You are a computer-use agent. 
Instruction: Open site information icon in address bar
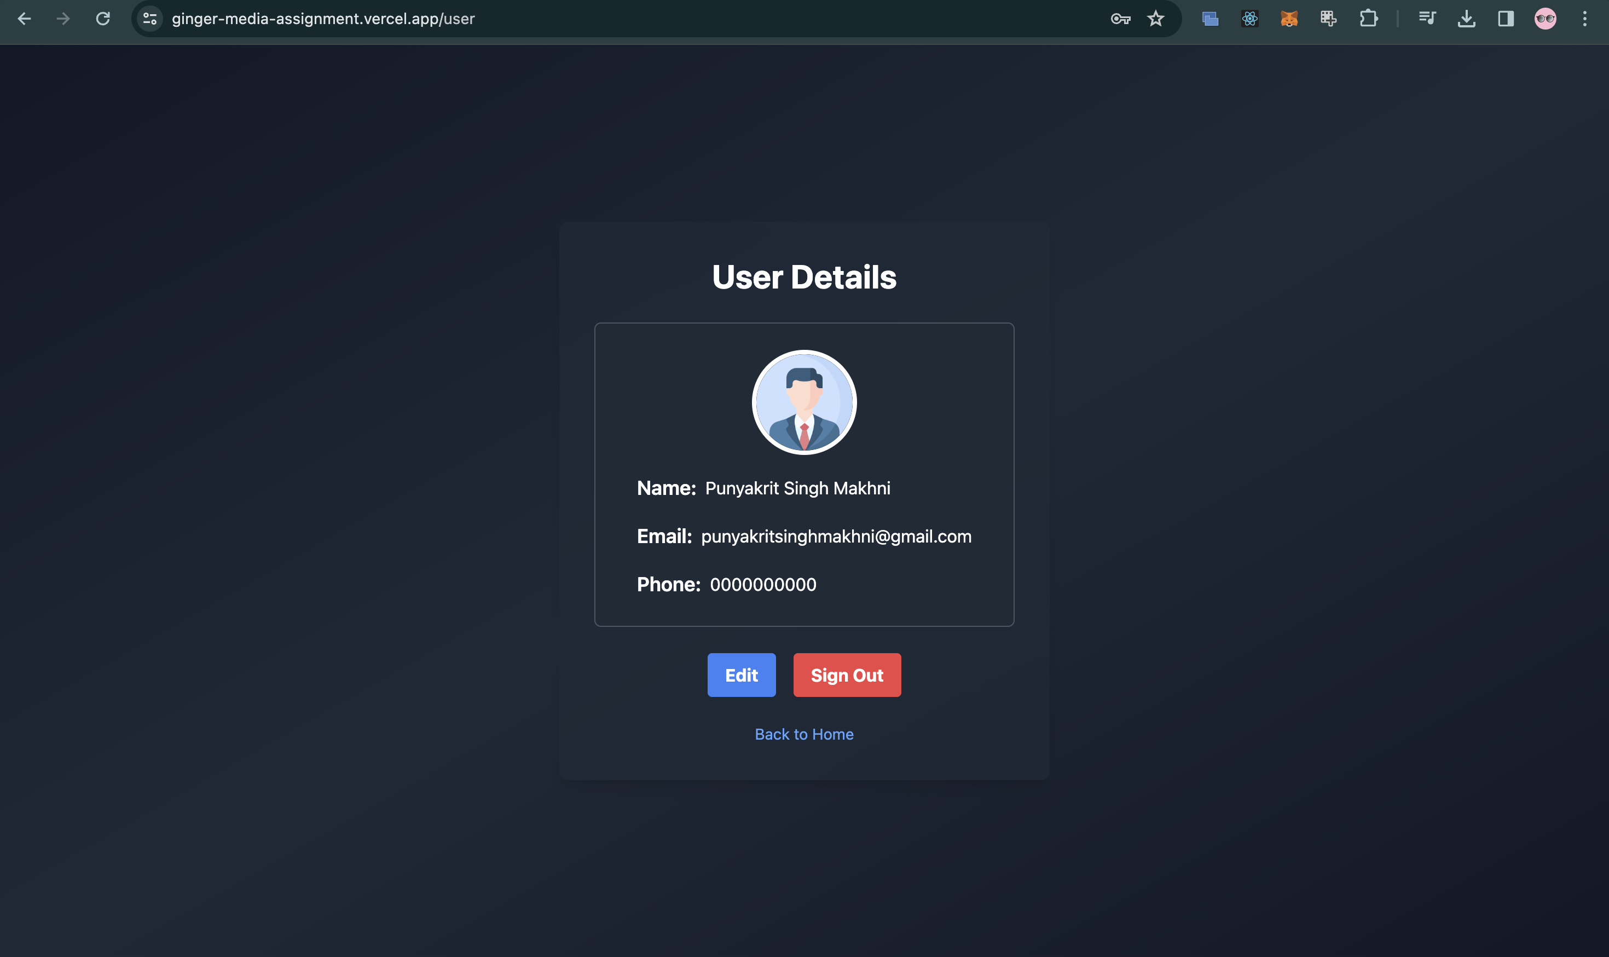(x=149, y=19)
